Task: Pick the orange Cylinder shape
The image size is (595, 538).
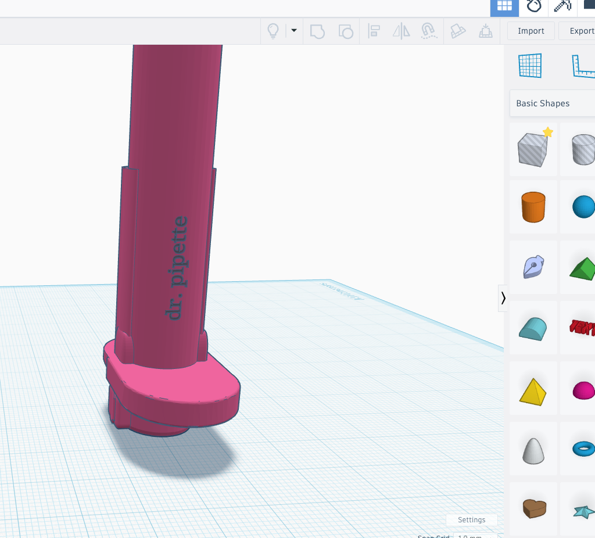Action: point(533,207)
